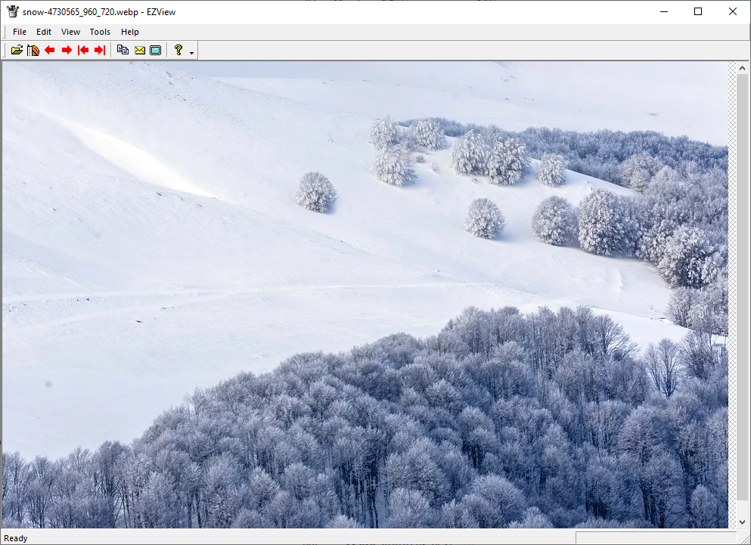Screen dimensions: 751x545
Task: Click the Copy icon in toolbar
Action: [x=123, y=50]
